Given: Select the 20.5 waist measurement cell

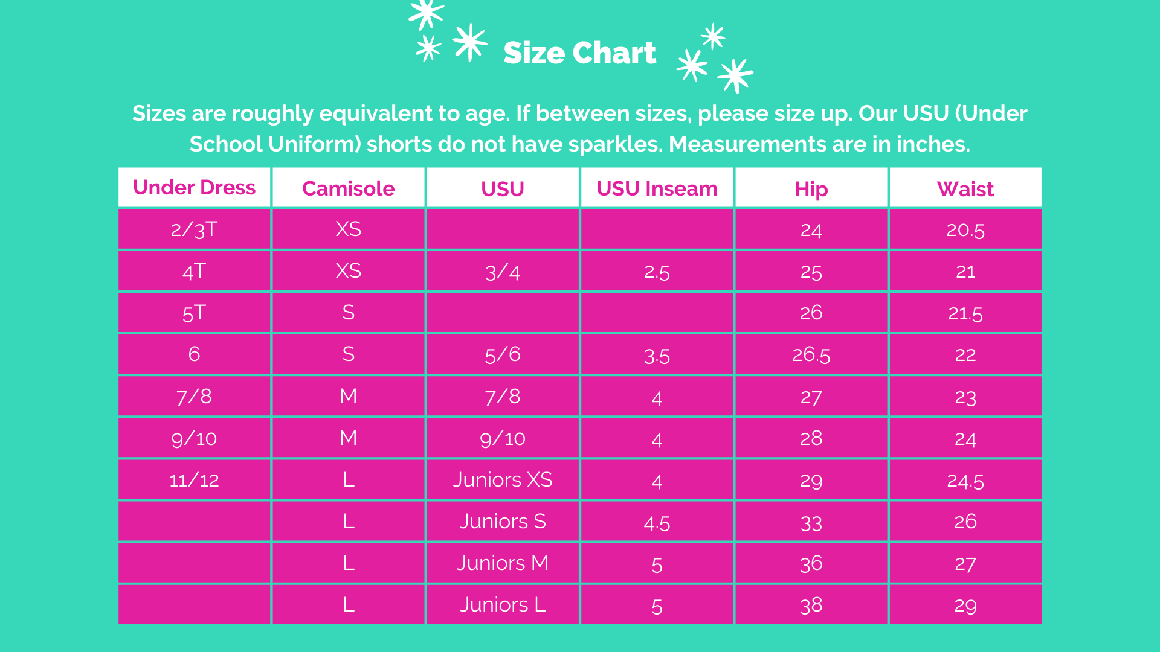Looking at the screenshot, I should (x=965, y=229).
